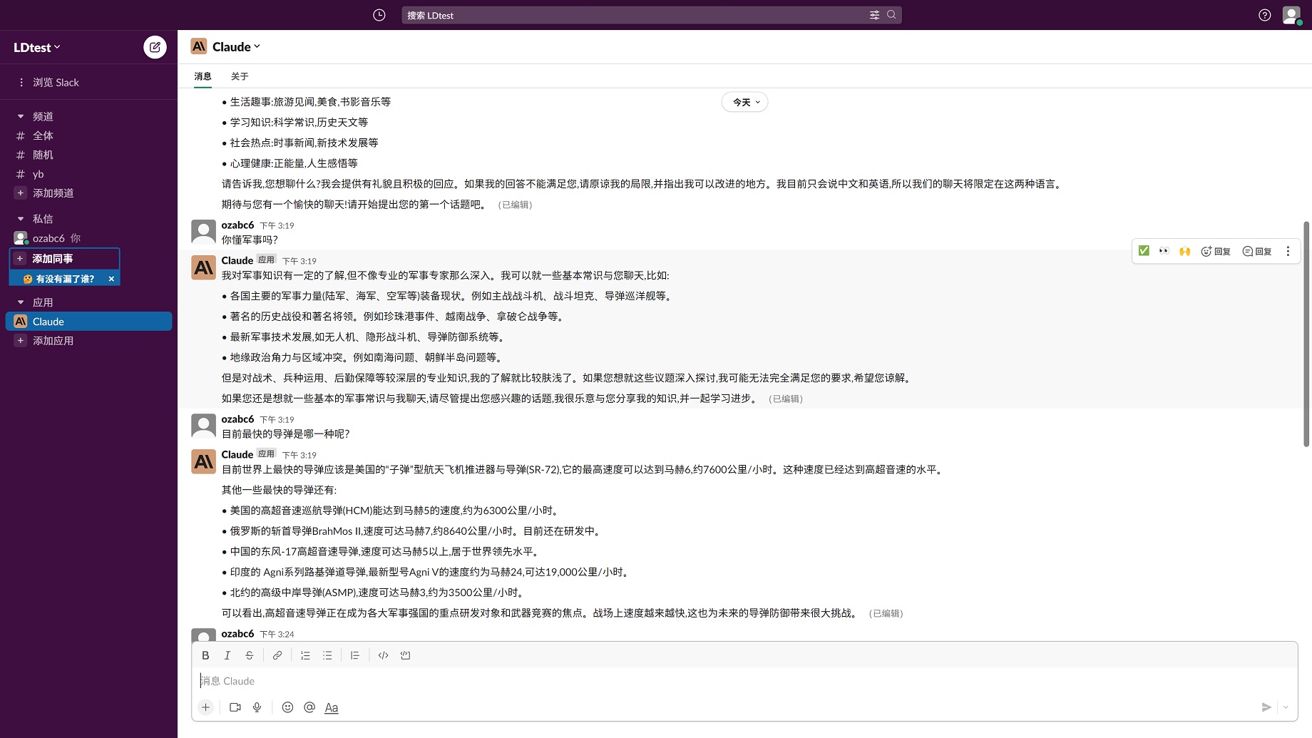Collapse the 频道 section
The height and width of the screenshot is (738, 1312).
(x=21, y=116)
